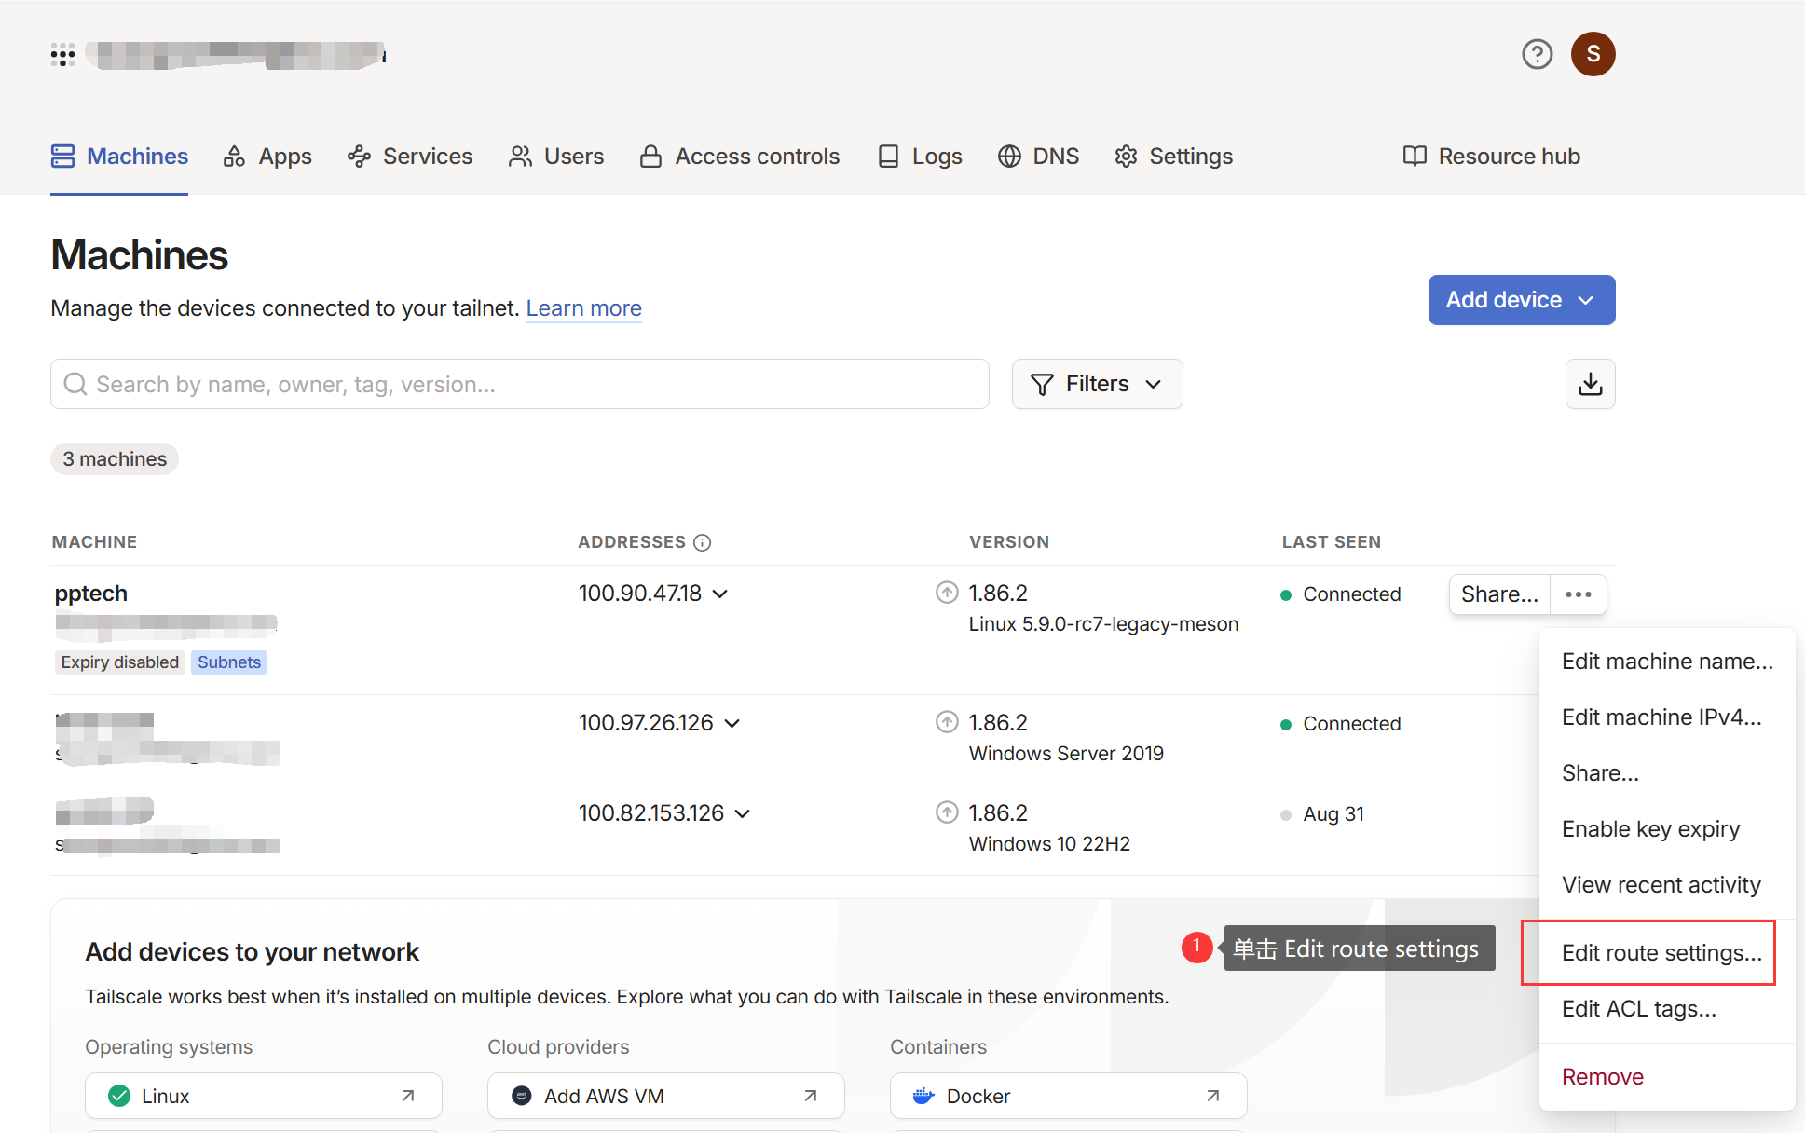The width and height of the screenshot is (1805, 1133).
Task: Choose Enable key expiry from menu
Action: click(x=1650, y=828)
